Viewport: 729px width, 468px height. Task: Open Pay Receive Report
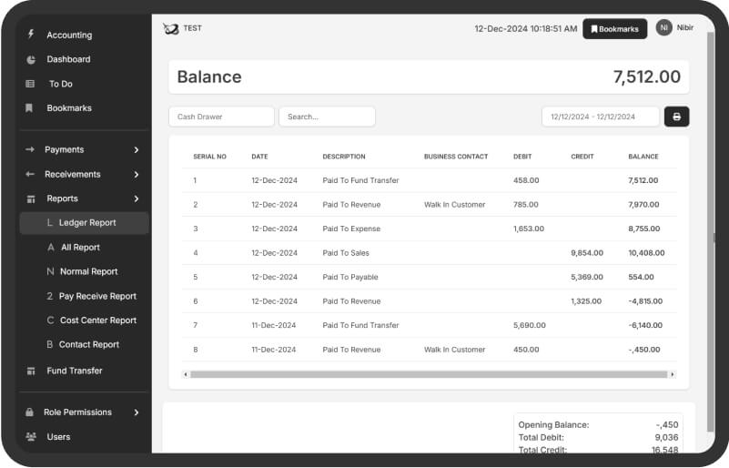tap(97, 296)
